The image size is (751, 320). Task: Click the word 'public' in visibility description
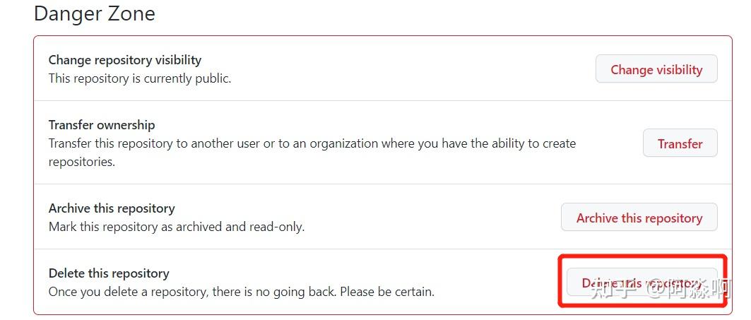tap(215, 78)
